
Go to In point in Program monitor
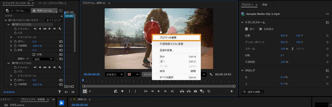146,91
